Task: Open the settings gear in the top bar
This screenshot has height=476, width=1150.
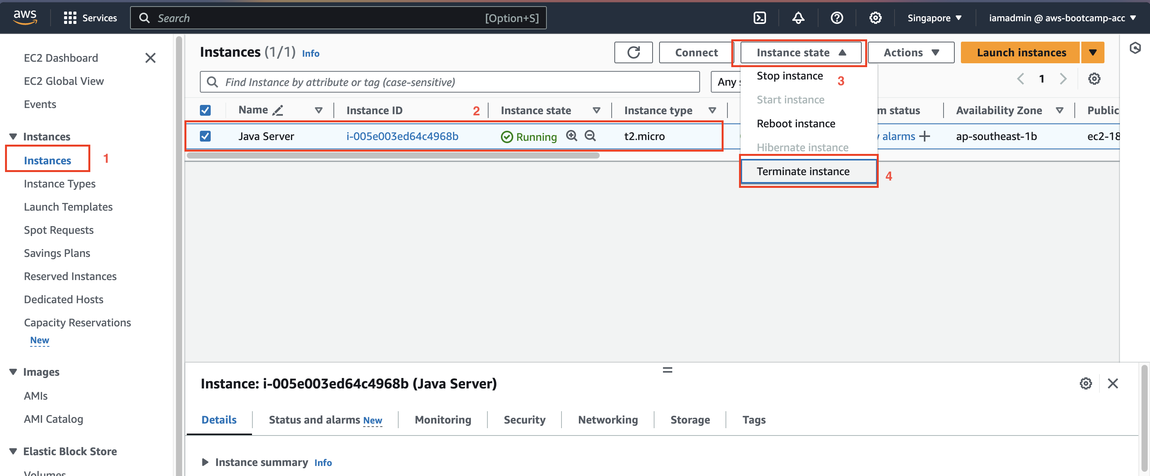Action: coord(875,18)
